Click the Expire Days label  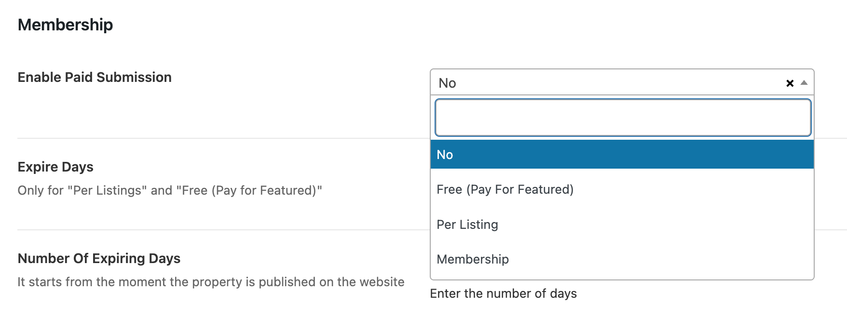coord(55,167)
